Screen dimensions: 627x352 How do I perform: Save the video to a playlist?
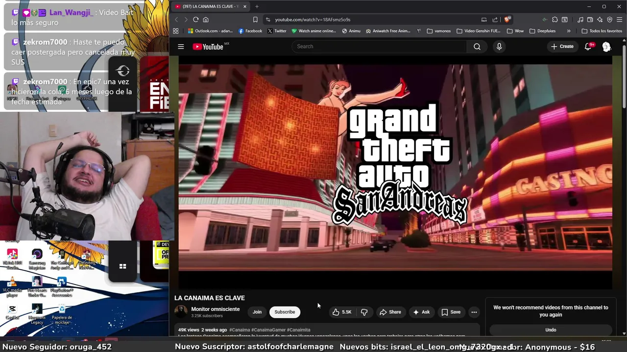pos(451,312)
